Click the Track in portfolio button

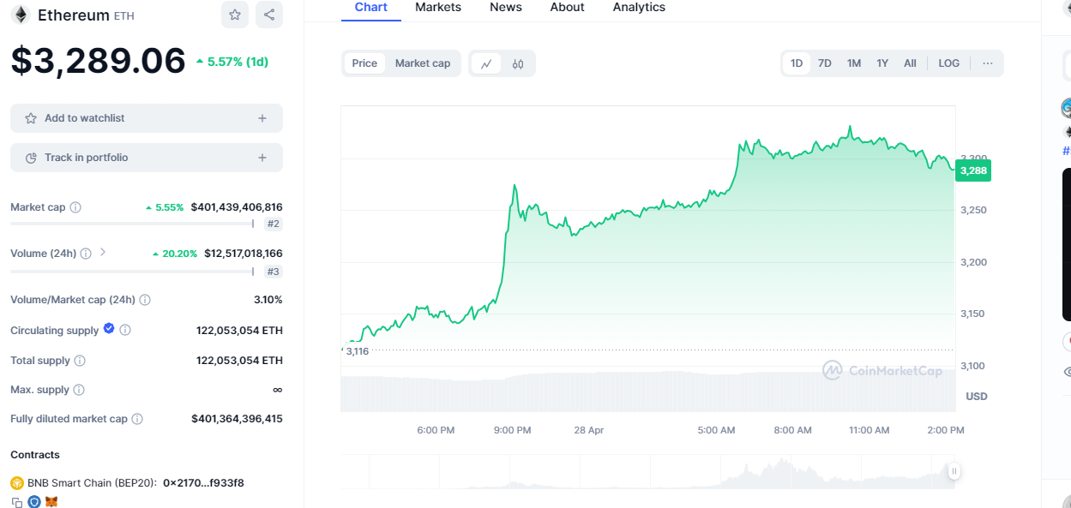click(x=147, y=158)
